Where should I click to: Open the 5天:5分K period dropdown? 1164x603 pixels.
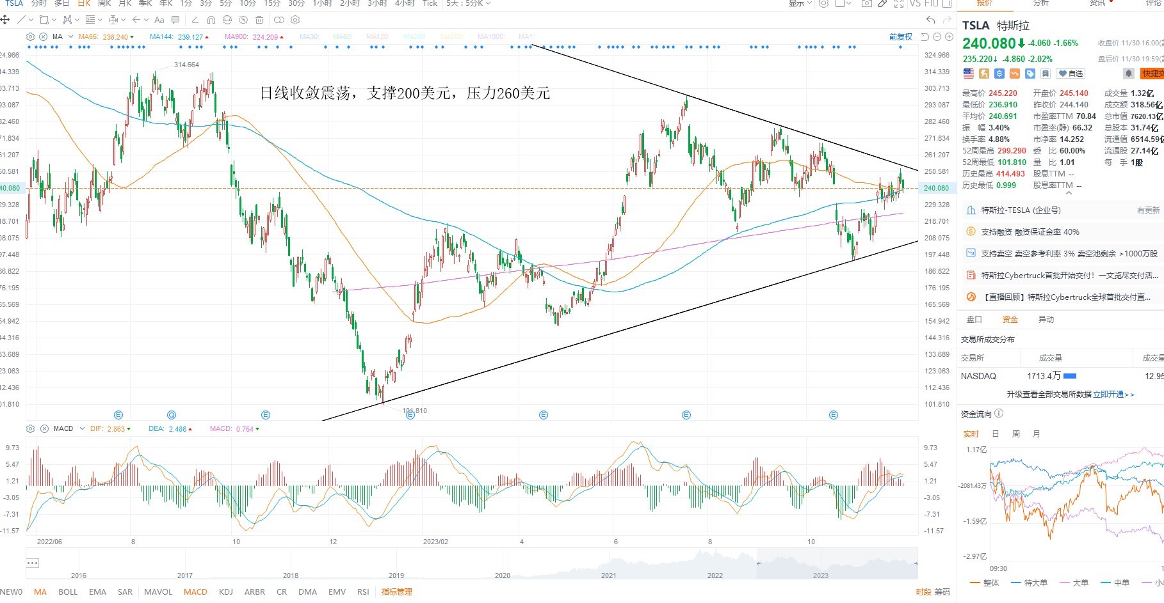point(469,3)
